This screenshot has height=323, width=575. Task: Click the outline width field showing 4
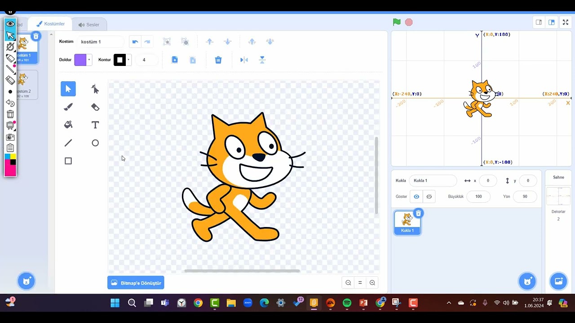pos(147,60)
